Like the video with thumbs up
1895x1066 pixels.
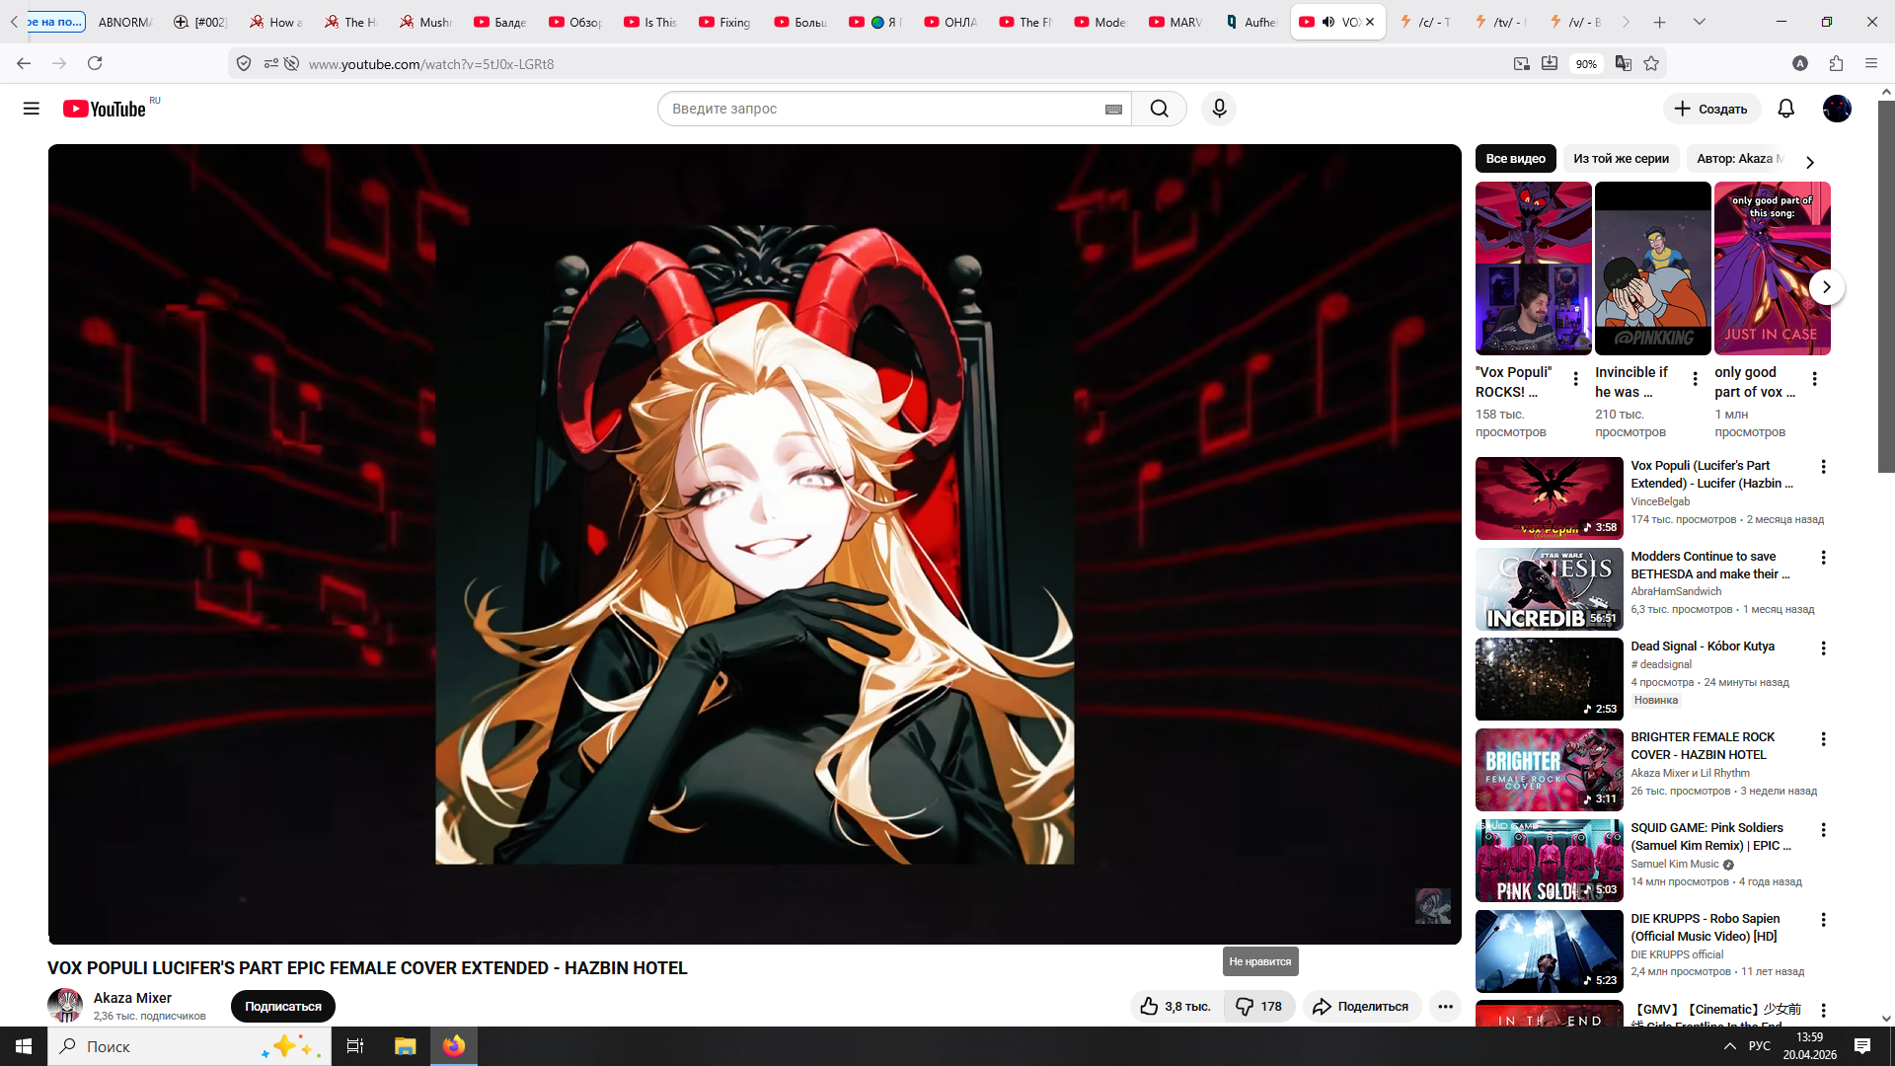click(x=1176, y=1006)
